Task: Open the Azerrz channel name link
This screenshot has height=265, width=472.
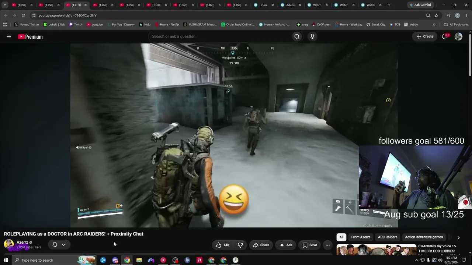Action: point(22,242)
